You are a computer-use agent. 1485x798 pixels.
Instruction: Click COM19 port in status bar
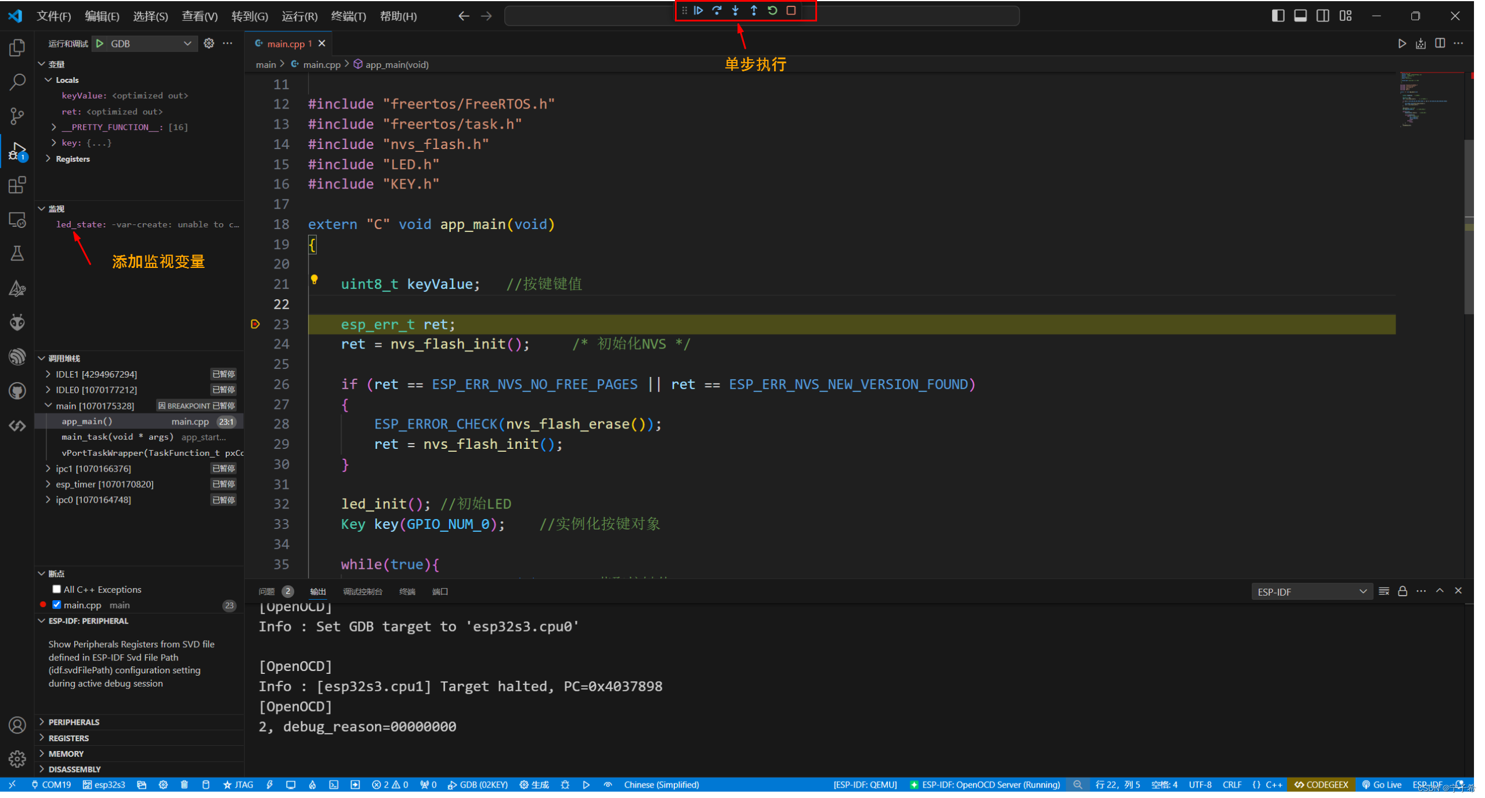(51, 785)
